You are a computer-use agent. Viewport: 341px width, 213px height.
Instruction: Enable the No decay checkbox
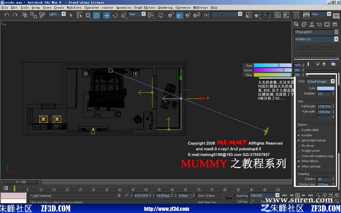[x=299, y=146]
